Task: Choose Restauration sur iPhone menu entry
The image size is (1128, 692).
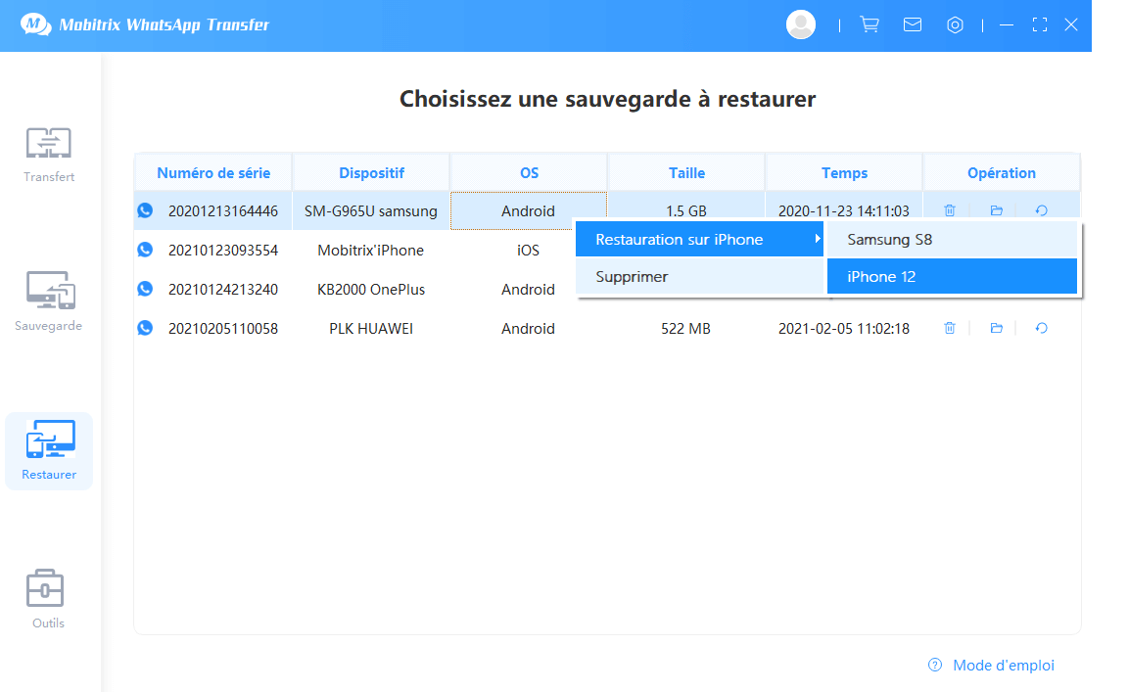Action: click(x=699, y=240)
